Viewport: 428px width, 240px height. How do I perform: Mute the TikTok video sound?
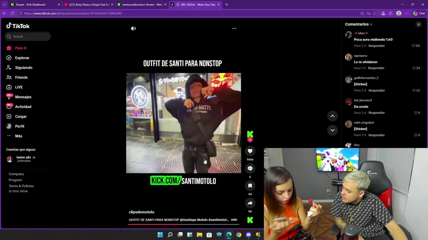click(x=133, y=28)
